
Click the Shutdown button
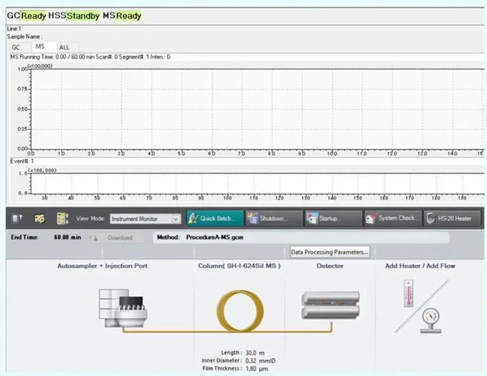[x=274, y=219]
